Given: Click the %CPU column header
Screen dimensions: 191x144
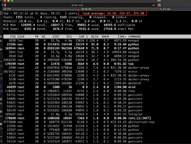Looking at the screenshot, I should pos(95,36).
